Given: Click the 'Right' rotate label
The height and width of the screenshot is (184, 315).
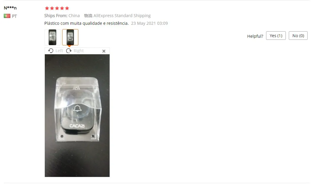Looking at the screenshot, I should click(79, 51).
